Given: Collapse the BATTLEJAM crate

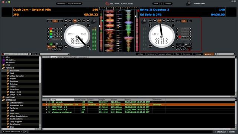Looking at the screenshot, I should click(x=3, y=100).
